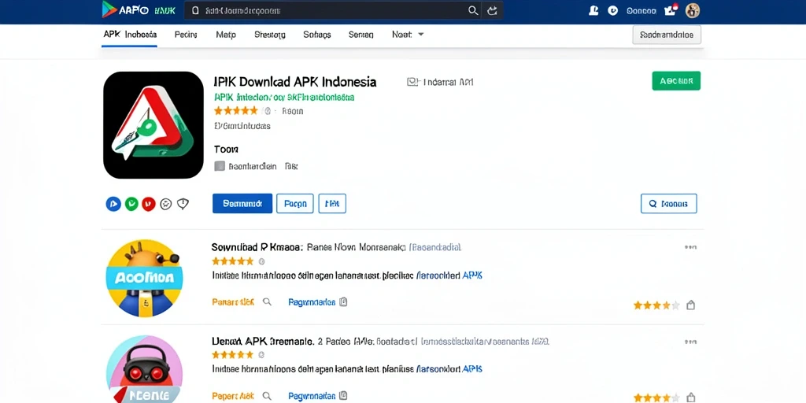Click the outlined smiley face icon
The image size is (806, 403).
[165, 204]
